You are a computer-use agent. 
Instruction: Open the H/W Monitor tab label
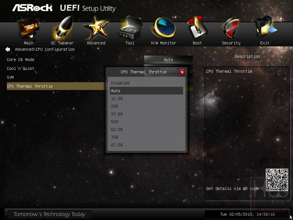[x=163, y=43]
